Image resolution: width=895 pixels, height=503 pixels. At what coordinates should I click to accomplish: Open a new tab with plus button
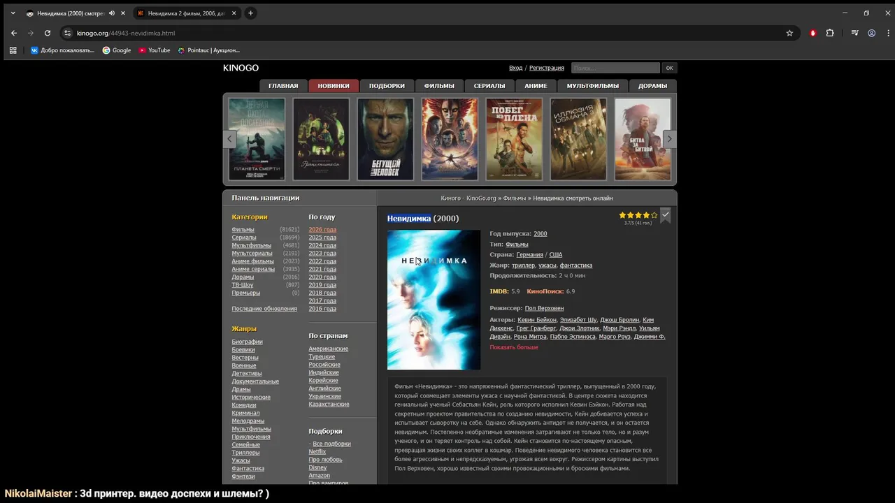[x=250, y=13]
